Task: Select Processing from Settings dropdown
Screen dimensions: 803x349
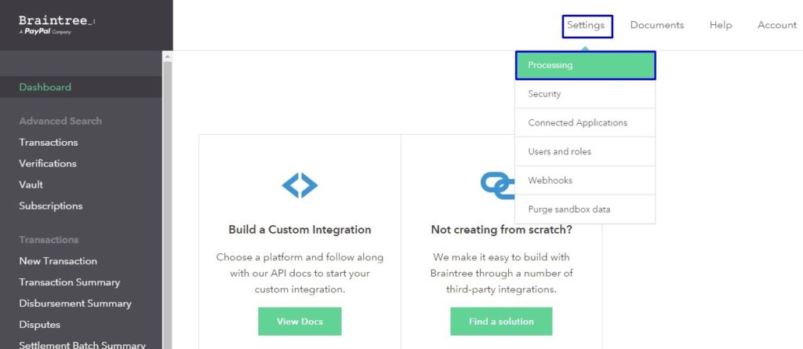Action: (585, 65)
